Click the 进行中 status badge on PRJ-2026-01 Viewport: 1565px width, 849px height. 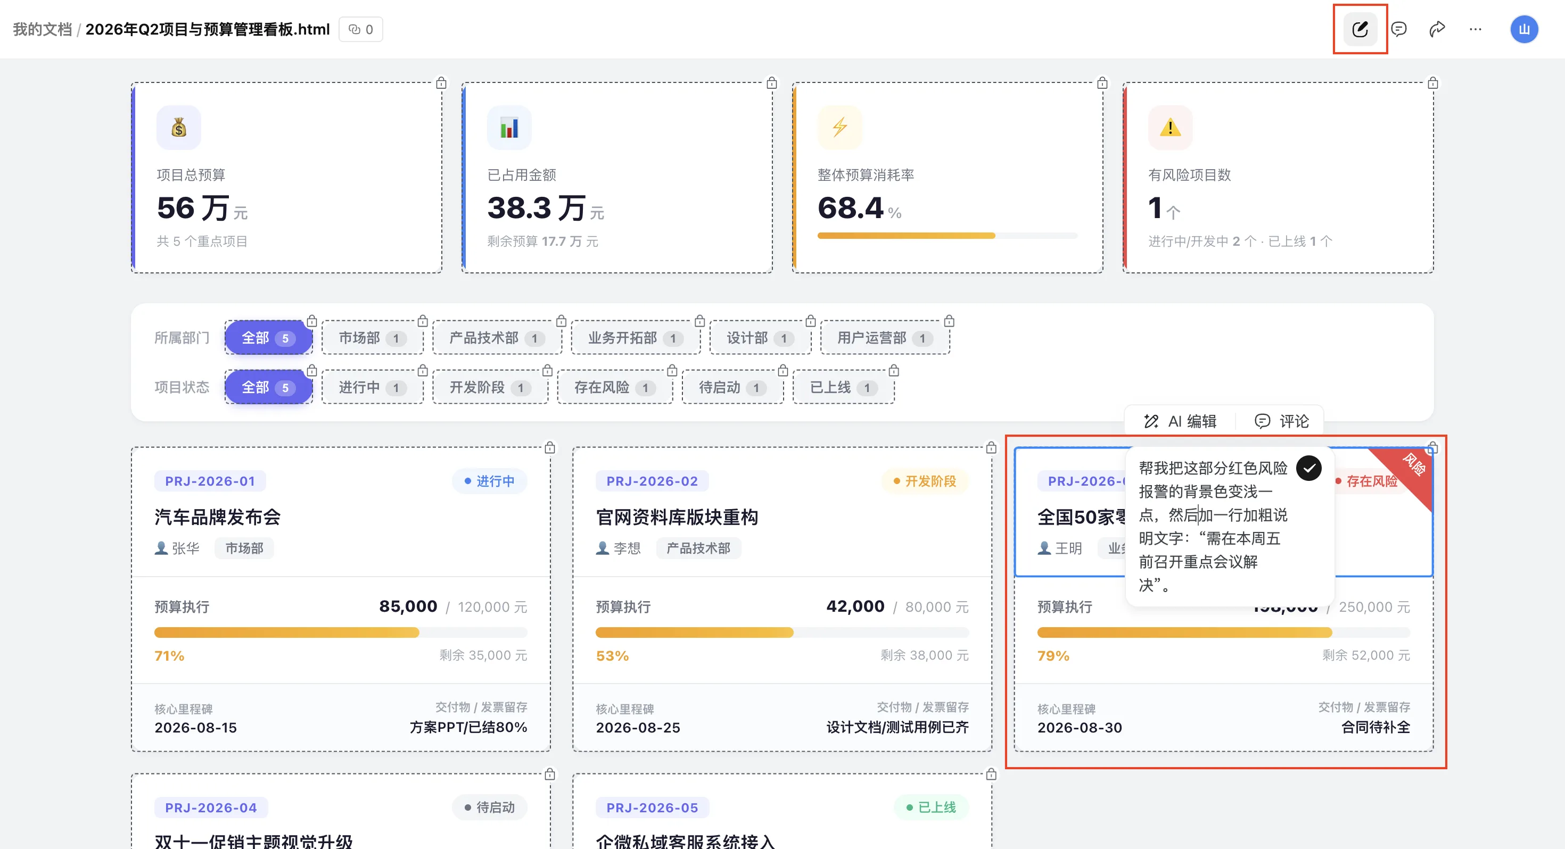489,481
